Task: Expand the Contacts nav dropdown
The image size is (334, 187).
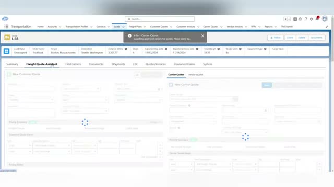Action: (x=109, y=26)
